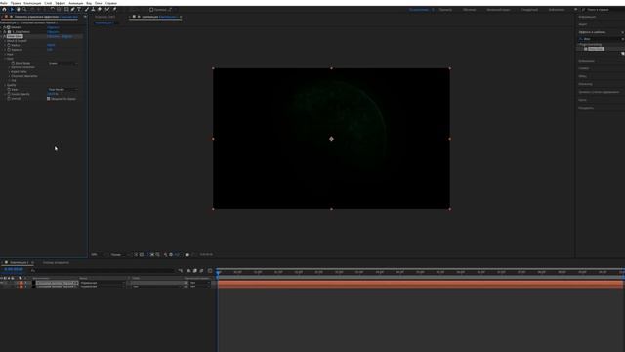Toggle the shy layers switch icon in the timeline
Screen dimensions: 625x352
click(x=188, y=271)
